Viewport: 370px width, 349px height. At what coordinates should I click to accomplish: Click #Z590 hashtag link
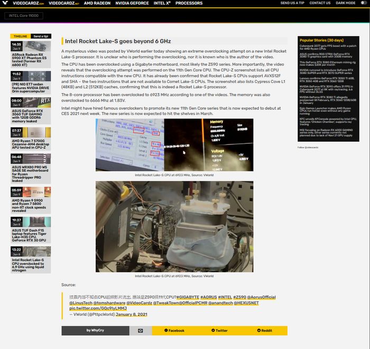pos(239,297)
